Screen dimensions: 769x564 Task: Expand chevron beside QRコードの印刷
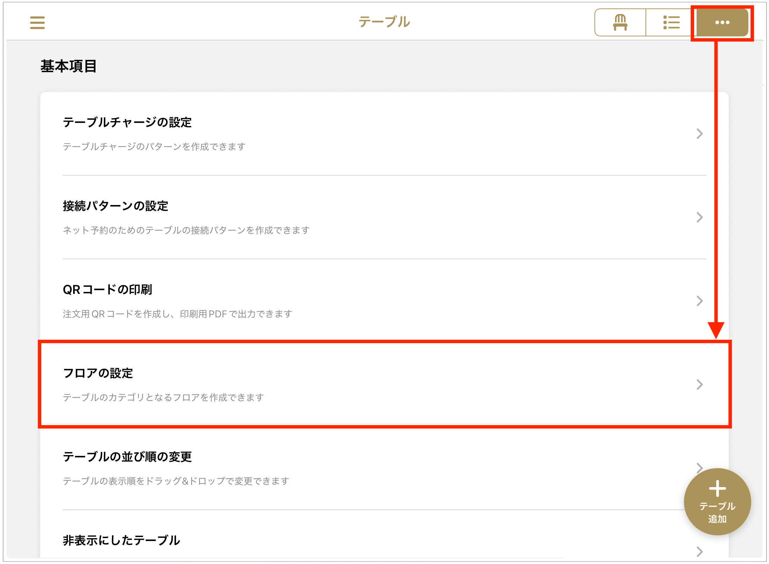click(699, 301)
